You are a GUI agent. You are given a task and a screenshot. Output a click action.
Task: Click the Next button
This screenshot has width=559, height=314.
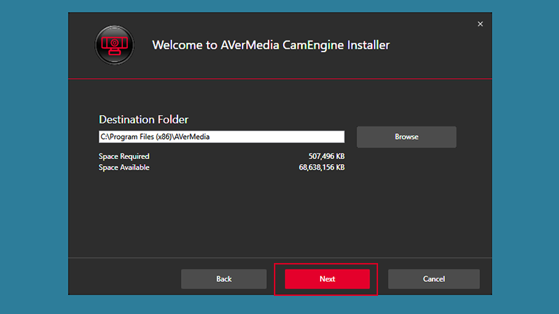[x=327, y=278]
